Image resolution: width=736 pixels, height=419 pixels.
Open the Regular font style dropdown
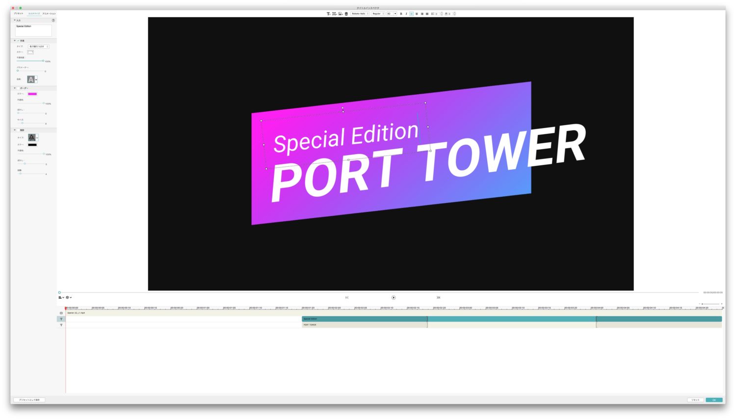click(x=378, y=14)
